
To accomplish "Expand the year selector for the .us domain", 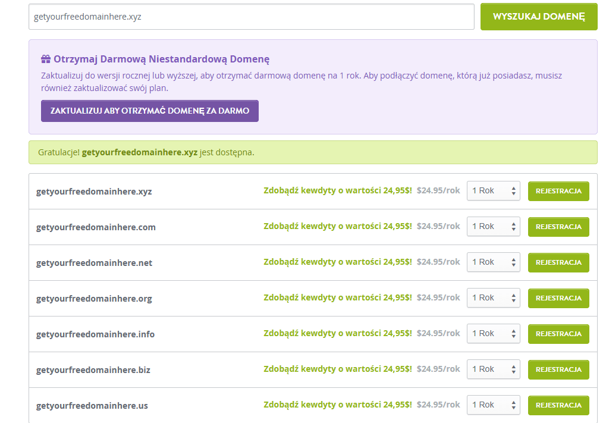I will pyautogui.click(x=494, y=405).
